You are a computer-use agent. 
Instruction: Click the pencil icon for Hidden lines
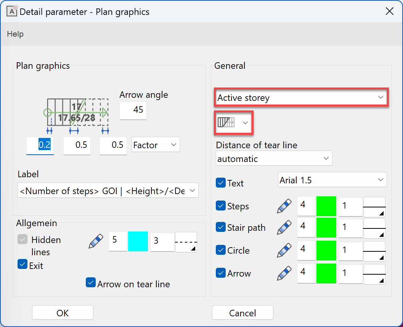pos(96,242)
